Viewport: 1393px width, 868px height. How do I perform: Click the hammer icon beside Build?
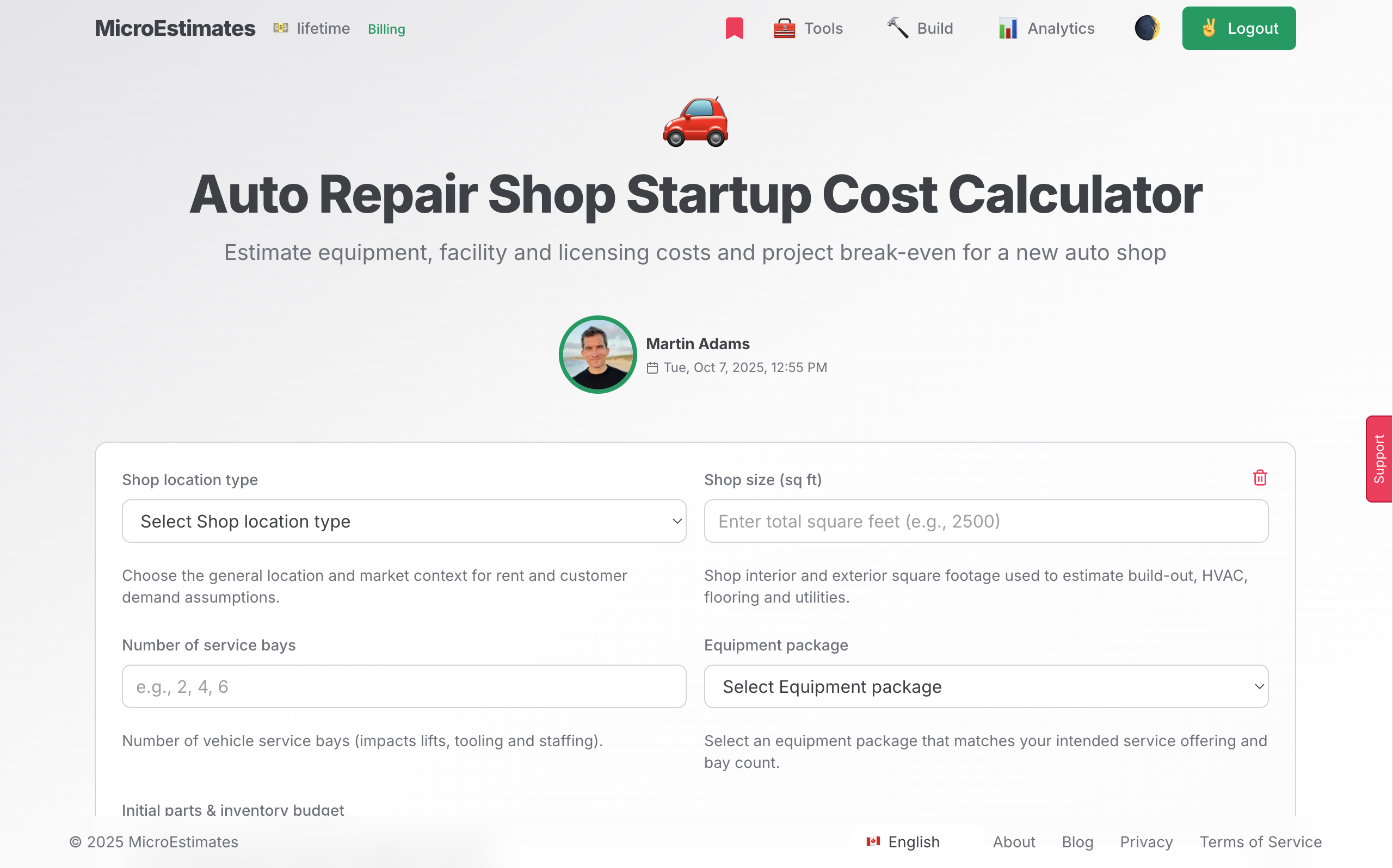pyautogui.click(x=897, y=28)
